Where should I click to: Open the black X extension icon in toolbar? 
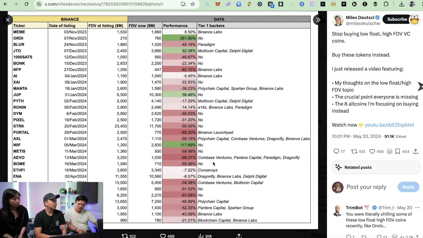(x=354, y=4)
